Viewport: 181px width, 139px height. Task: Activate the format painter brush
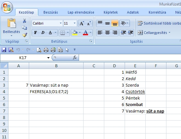pos(25,35)
